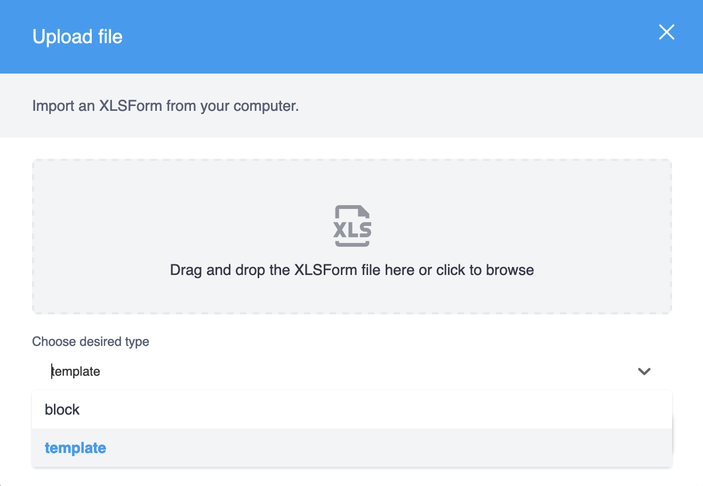Click the XLS file icon
The width and height of the screenshot is (703, 486).
coord(352,226)
